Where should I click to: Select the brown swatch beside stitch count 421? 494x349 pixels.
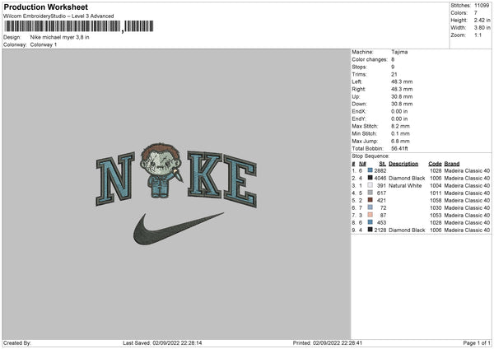point(370,200)
